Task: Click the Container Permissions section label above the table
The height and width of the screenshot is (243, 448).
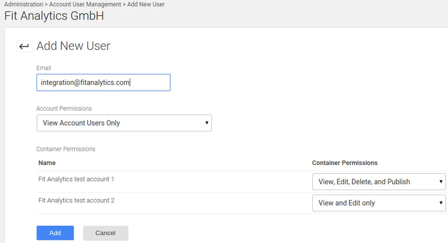Action: [66, 149]
